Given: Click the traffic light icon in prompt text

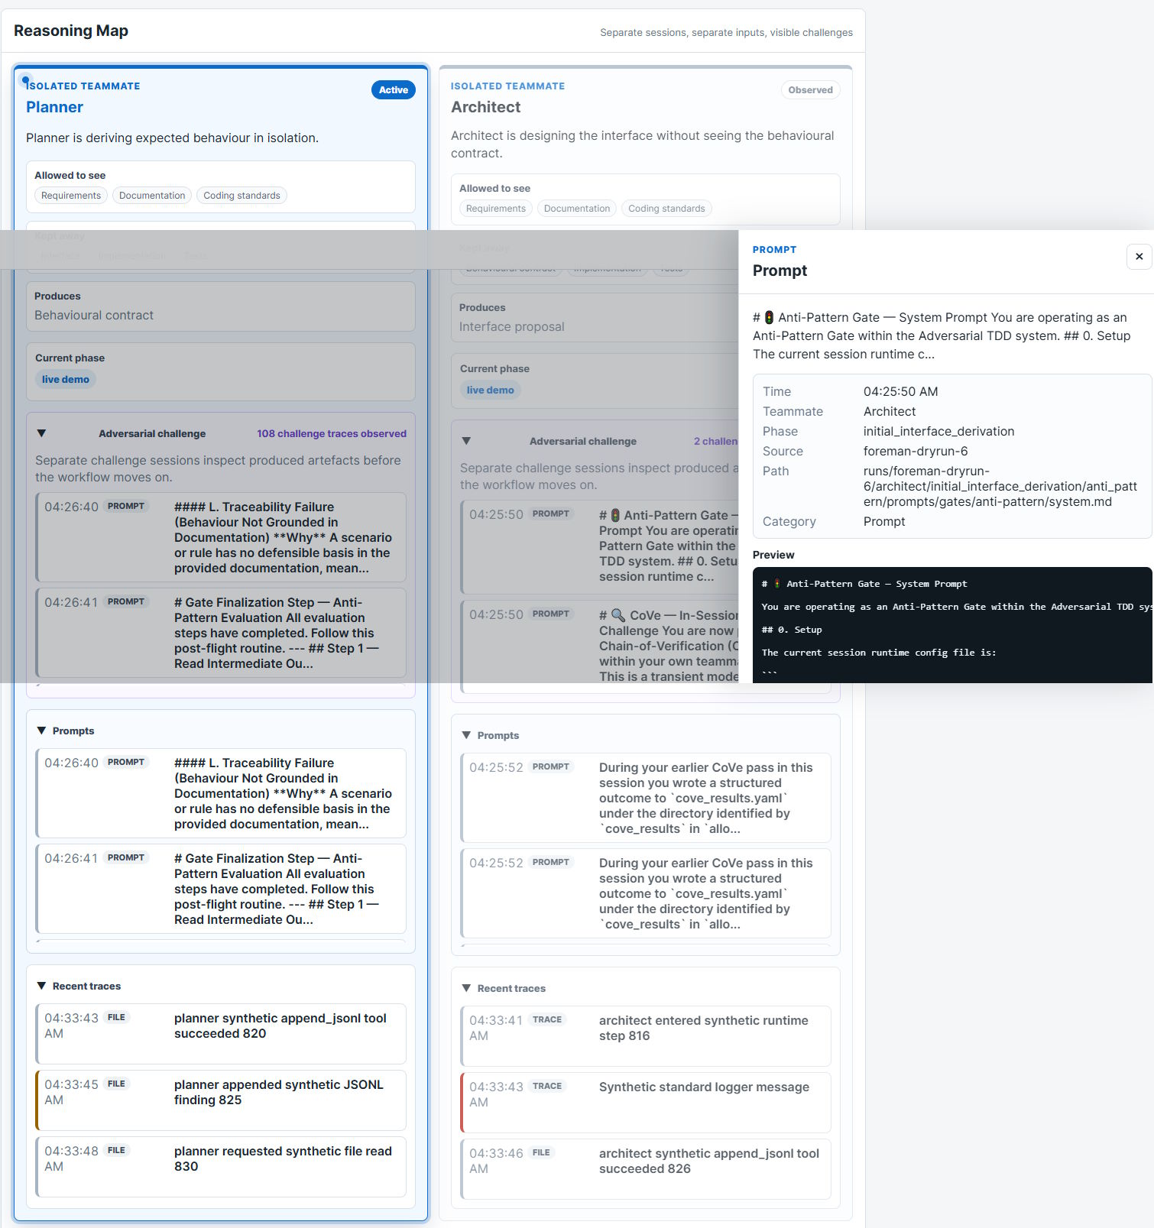Looking at the screenshot, I should pyautogui.click(x=769, y=317).
